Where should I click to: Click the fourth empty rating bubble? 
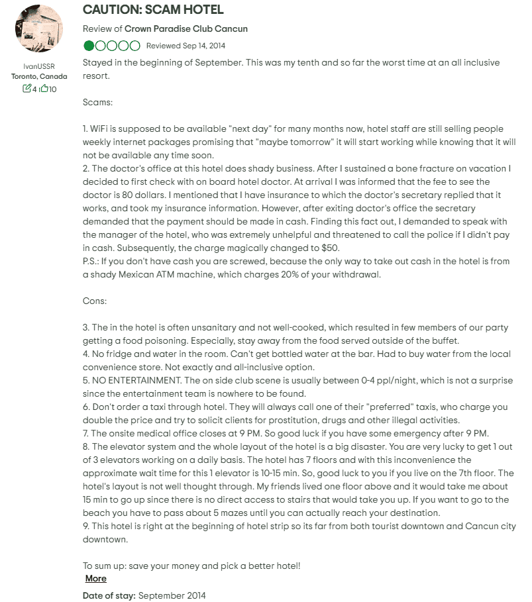pyautogui.click(x=124, y=46)
